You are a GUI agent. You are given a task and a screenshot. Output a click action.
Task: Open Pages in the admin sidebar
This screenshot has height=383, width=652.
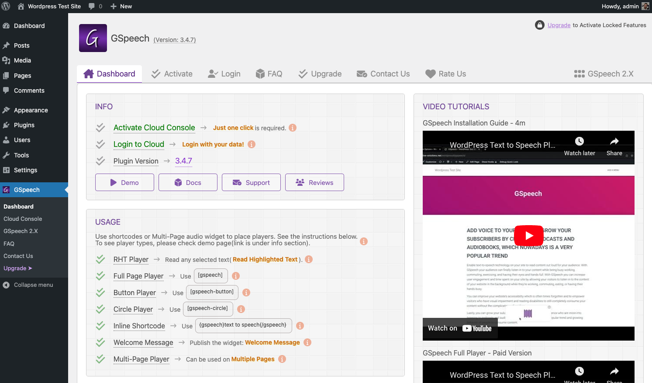click(x=34, y=76)
